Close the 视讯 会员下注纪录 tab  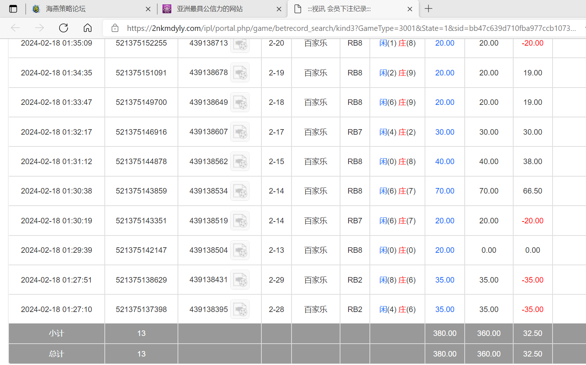tap(410, 9)
